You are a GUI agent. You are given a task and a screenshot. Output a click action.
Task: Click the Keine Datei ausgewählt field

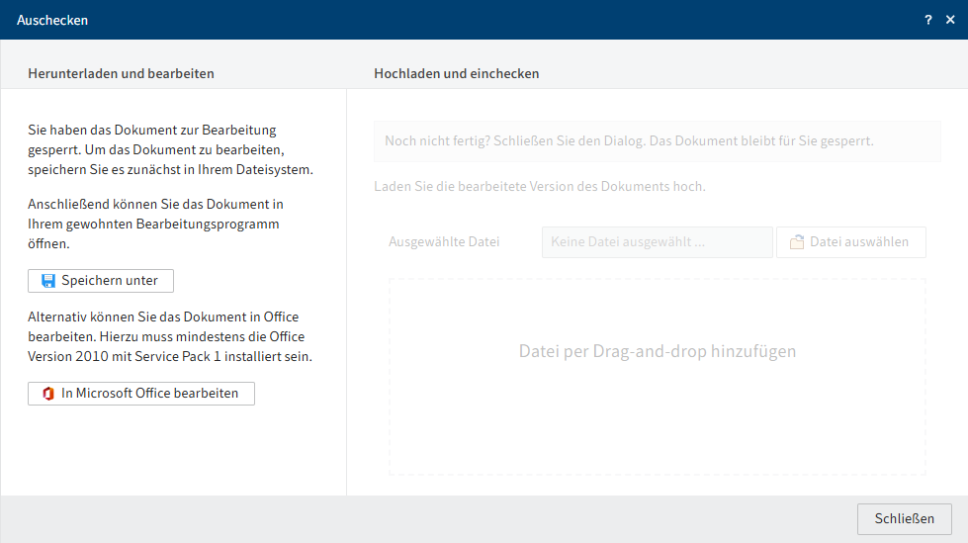[x=657, y=242]
